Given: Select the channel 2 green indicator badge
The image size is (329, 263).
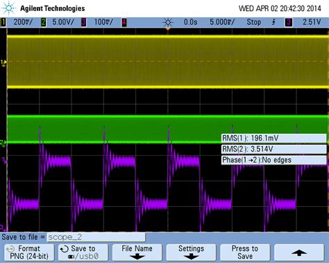Looking at the screenshot, I should pos(43,22).
